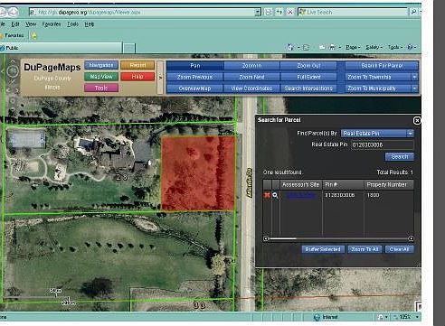Open the zoom level dropdown in status bar
Screen dimensions: 445x326
click(x=417, y=317)
